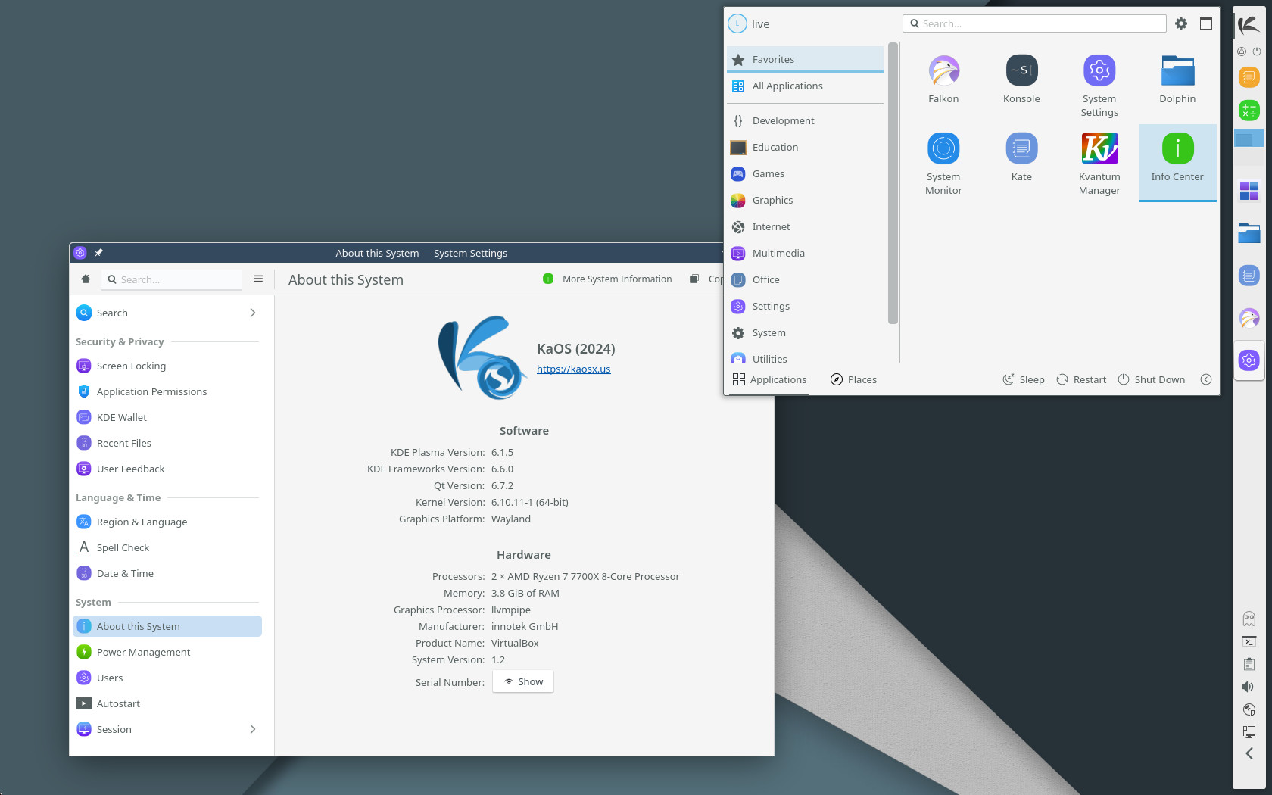Viewport: 1272px width, 795px height.
Task: Open the Graphics category
Action: click(x=806, y=200)
